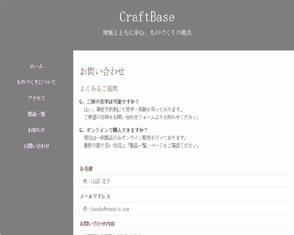294x235 pixels.
Task: Select the お問い合わせ navigation item
Action: 36,146
